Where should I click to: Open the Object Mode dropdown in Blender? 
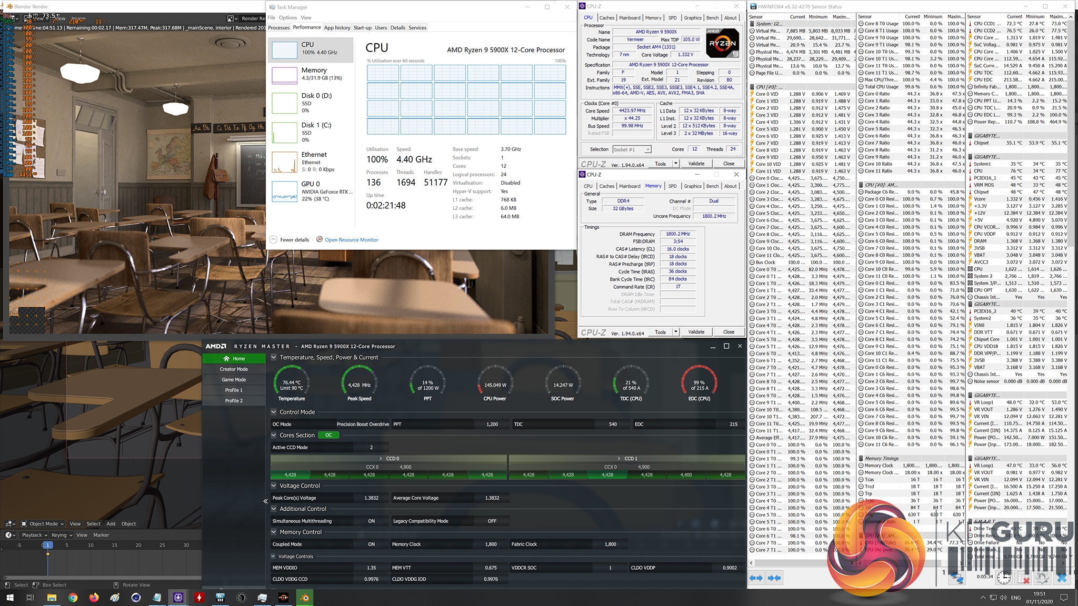43,523
